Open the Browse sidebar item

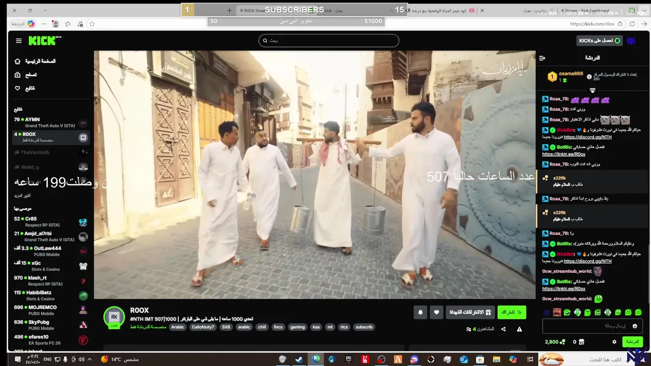click(25, 75)
